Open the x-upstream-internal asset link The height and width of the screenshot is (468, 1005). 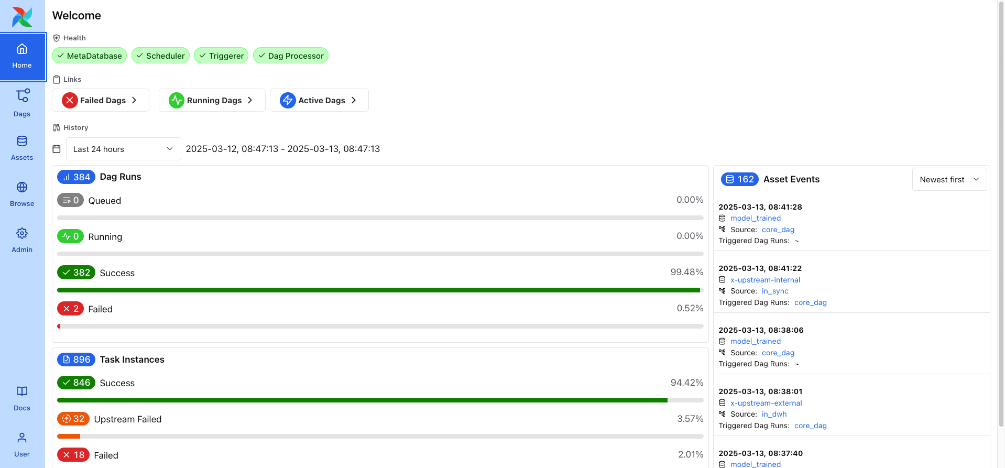tap(765, 280)
